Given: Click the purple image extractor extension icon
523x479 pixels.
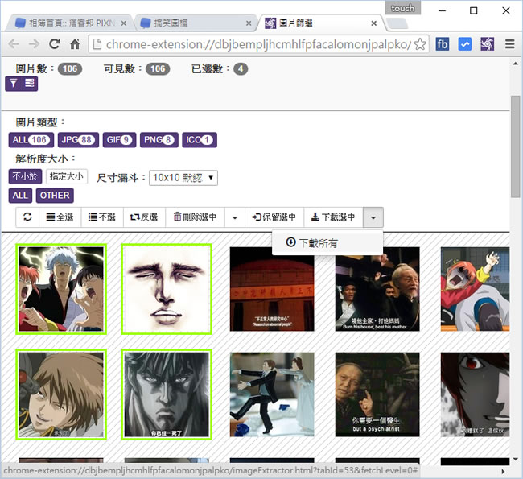Looking at the screenshot, I should tap(487, 44).
